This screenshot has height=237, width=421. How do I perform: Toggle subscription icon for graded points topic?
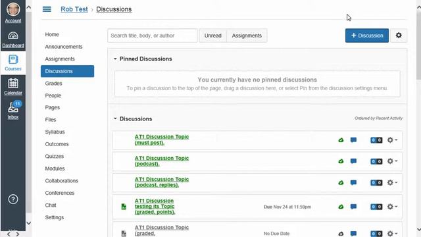click(353, 207)
